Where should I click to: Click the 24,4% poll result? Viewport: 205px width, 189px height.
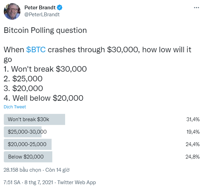tap(193, 144)
